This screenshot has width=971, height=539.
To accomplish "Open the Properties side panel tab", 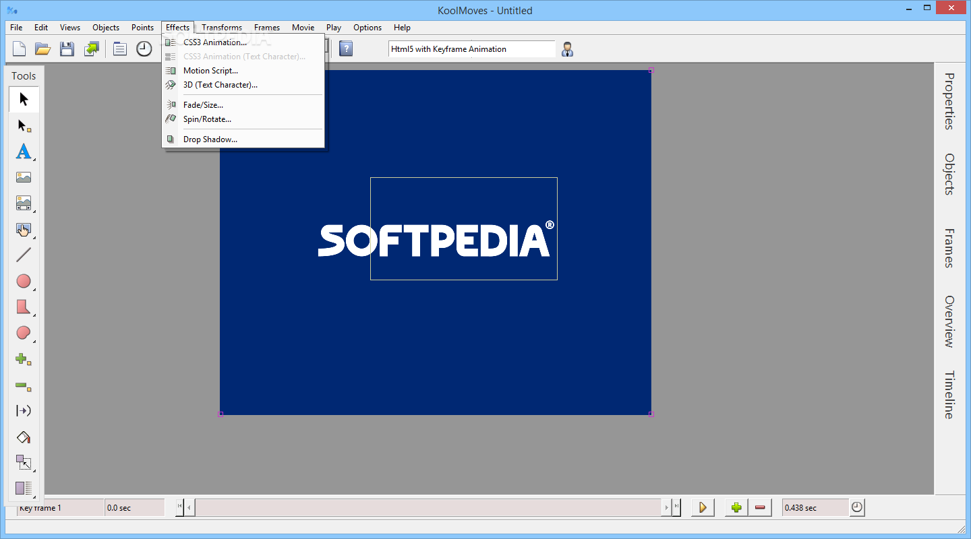I will pyautogui.click(x=949, y=101).
